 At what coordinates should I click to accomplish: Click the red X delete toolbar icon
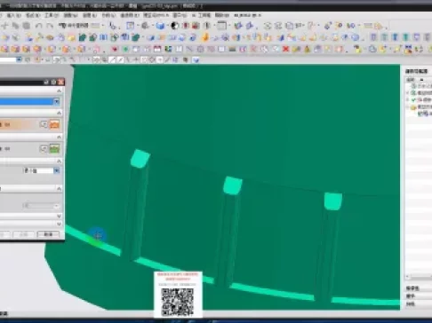click(x=285, y=49)
